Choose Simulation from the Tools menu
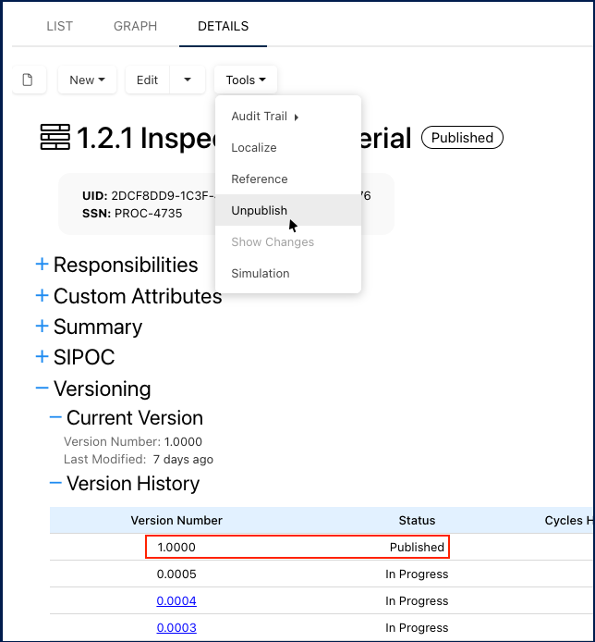595x642 pixels. click(261, 274)
